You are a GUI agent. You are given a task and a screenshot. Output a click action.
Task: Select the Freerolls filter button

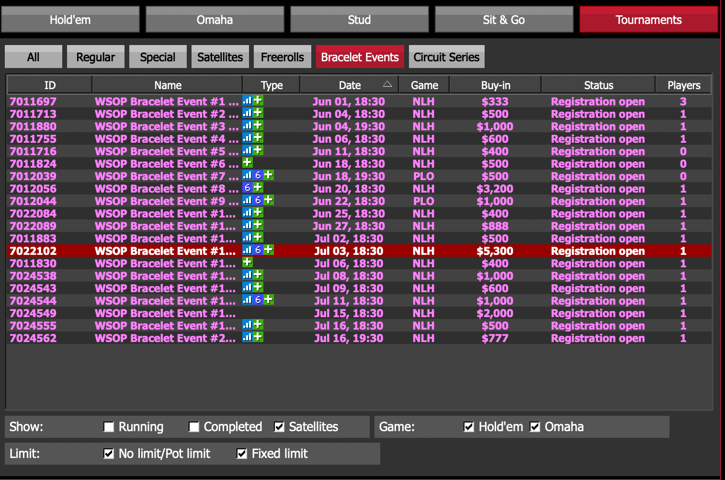[282, 57]
